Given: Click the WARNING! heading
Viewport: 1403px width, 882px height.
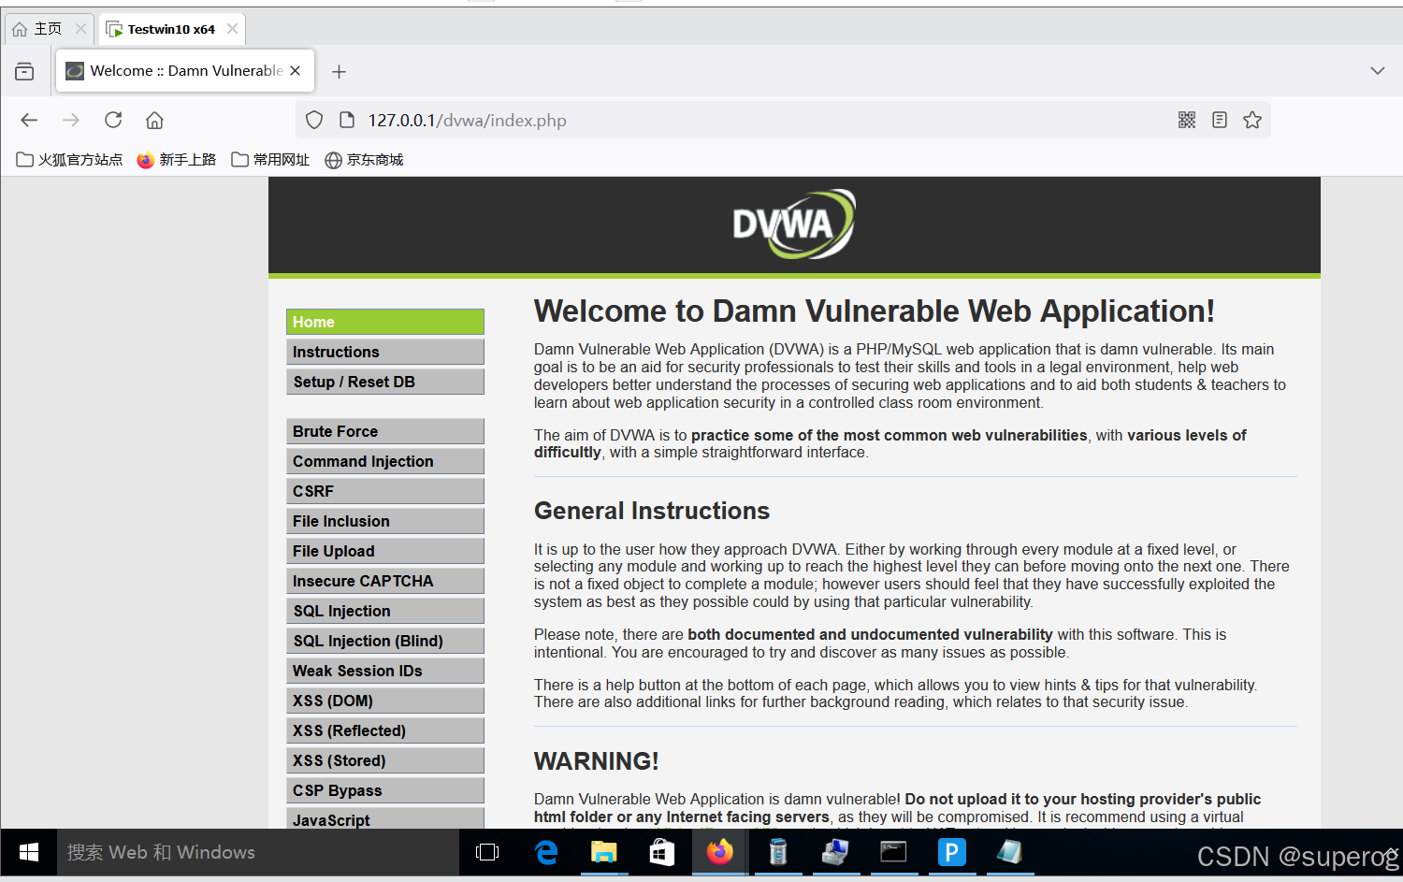Looking at the screenshot, I should 597,761.
